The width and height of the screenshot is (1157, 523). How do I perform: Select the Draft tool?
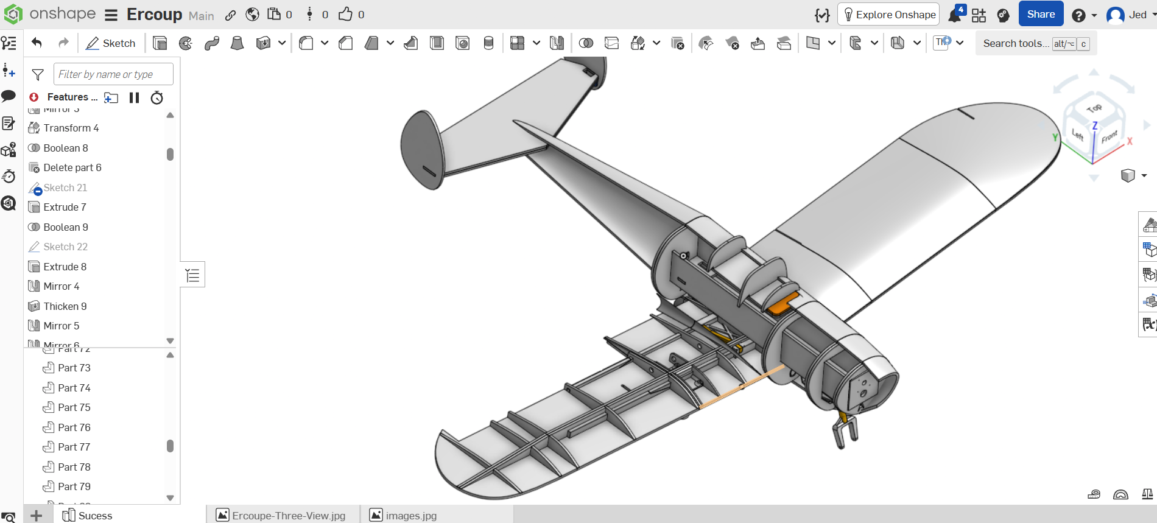pyautogui.click(x=371, y=43)
